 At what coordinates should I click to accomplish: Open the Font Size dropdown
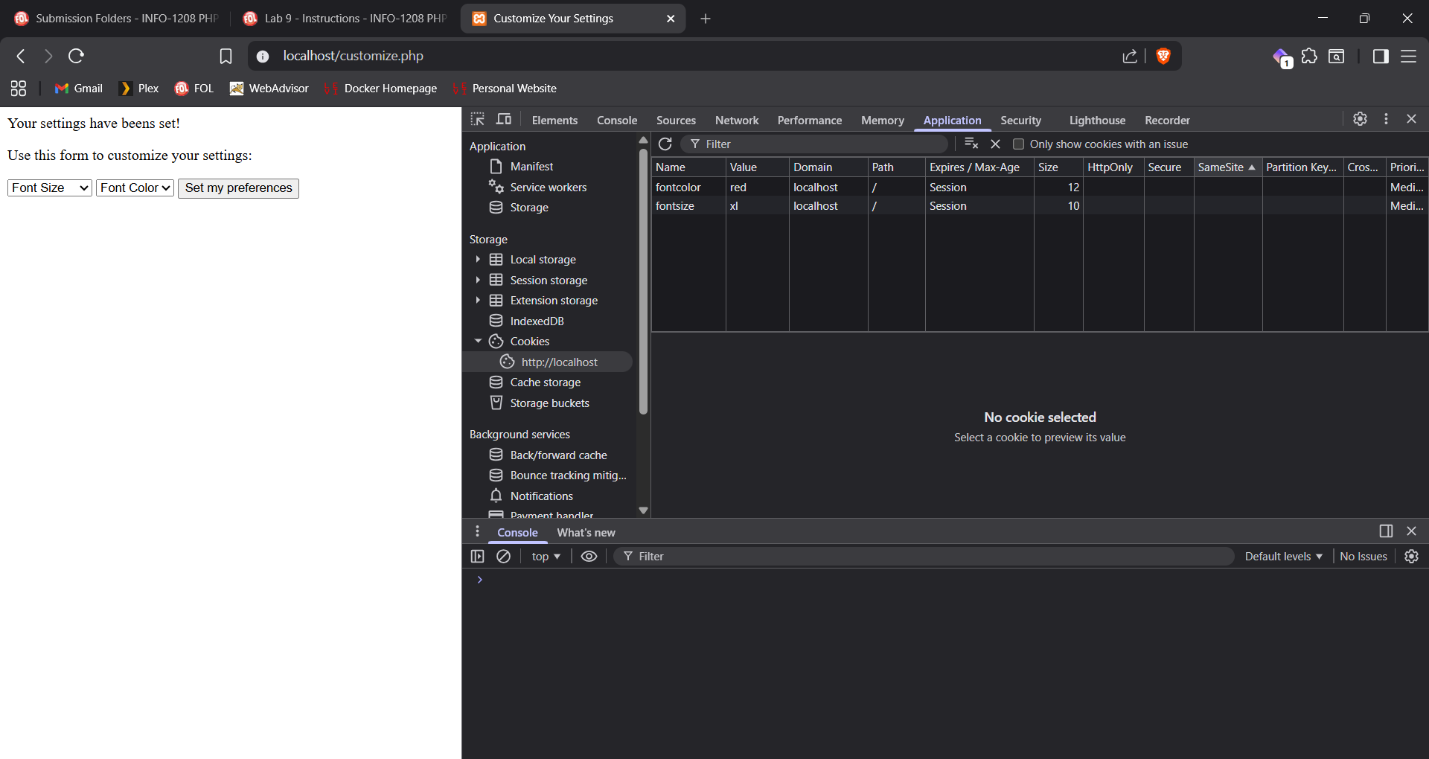(x=50, y=188)
